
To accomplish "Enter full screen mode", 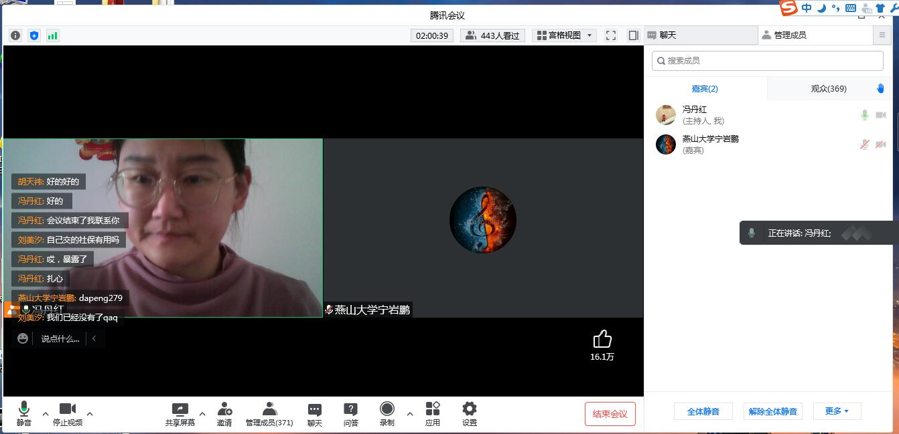I will [x=610, y=35].
